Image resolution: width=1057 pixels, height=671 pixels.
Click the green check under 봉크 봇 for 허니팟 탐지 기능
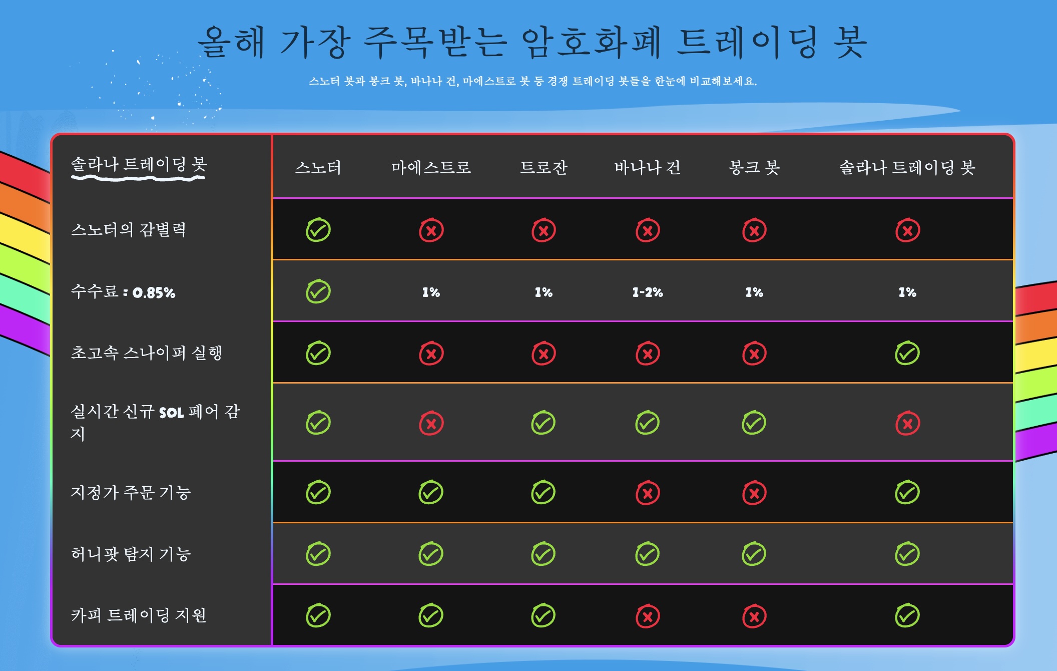pyautogui.click(x=752, y=554)
